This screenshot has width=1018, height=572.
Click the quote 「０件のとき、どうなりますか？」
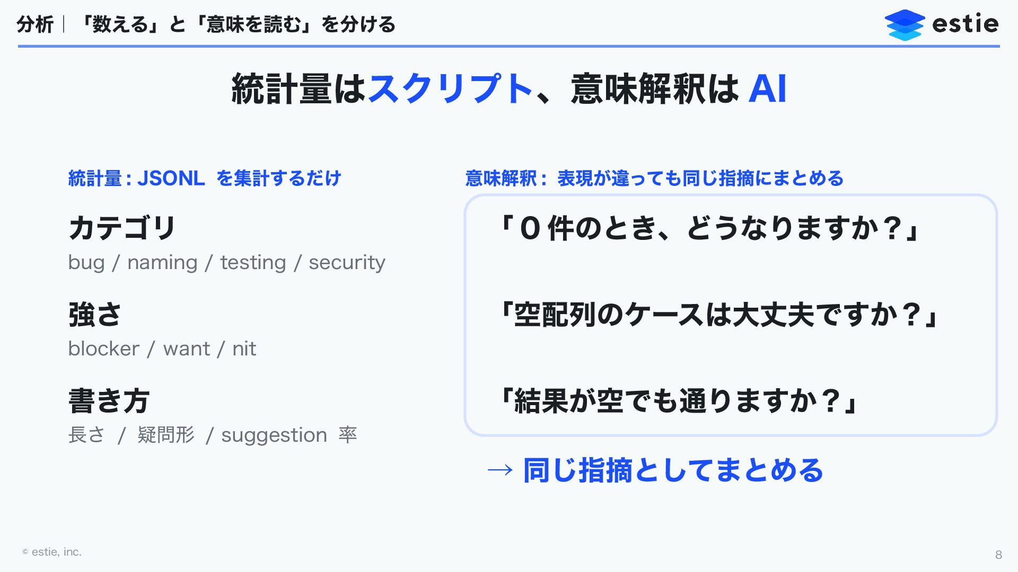pos(708,228)
